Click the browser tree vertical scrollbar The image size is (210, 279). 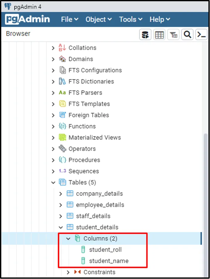point(205,187)
